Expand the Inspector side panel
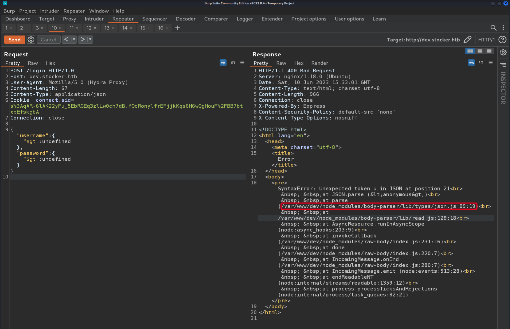Image resolution: width=510 pixels, height=329 pixels. pos(503,88)
